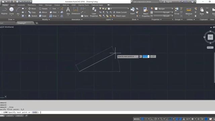Expand the Properties panel

point(156,19)
